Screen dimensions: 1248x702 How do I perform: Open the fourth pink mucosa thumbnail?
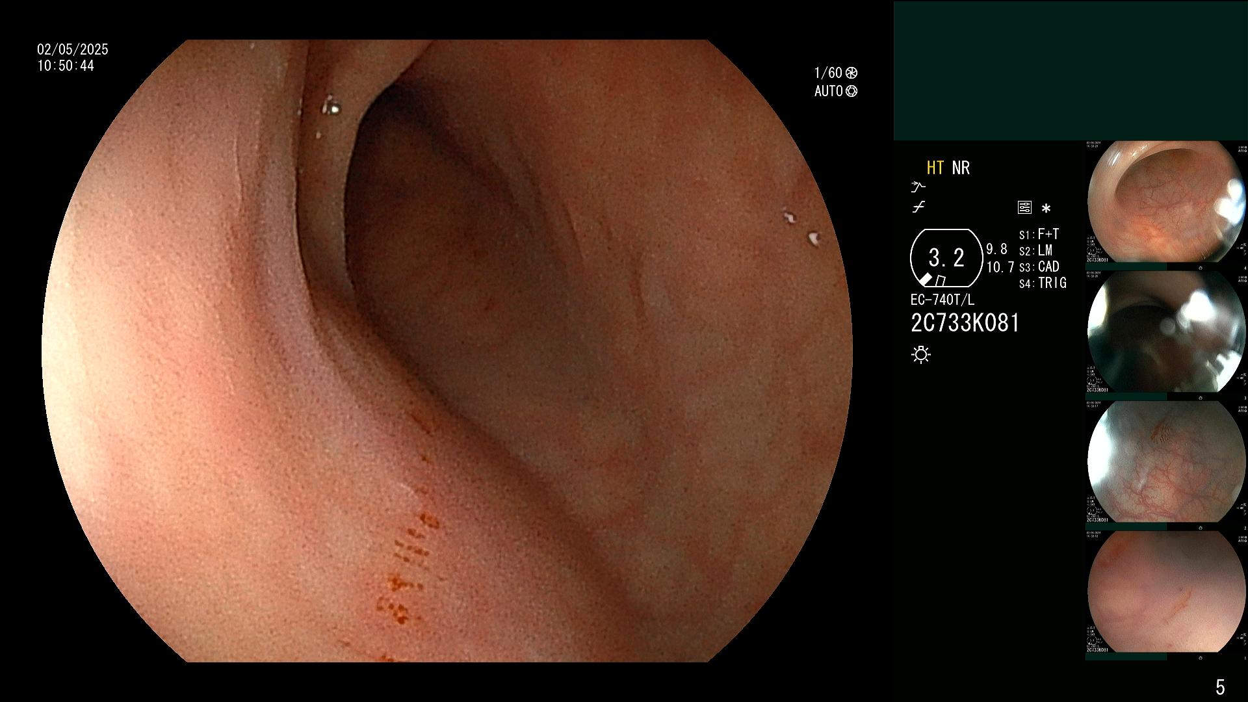(x=1166, y=591)
